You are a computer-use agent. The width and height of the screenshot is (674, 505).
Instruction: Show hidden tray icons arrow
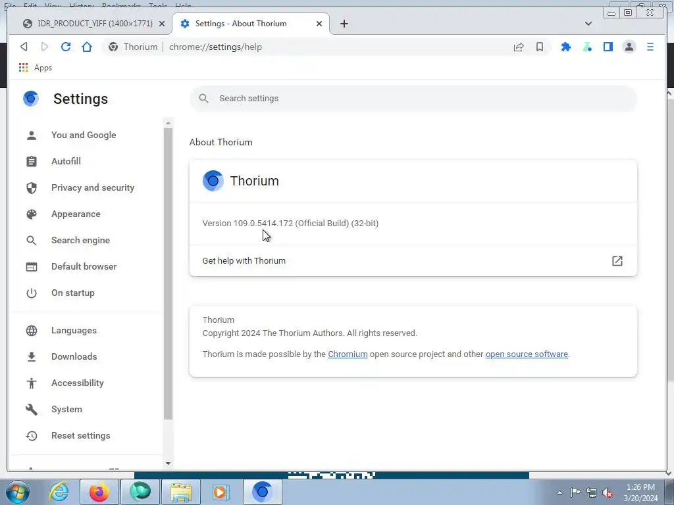(559, 493)
